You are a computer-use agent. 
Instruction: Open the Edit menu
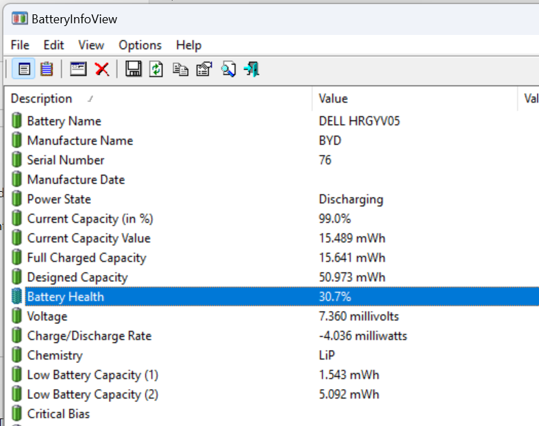pyautogui.click(x=53, y=45)
